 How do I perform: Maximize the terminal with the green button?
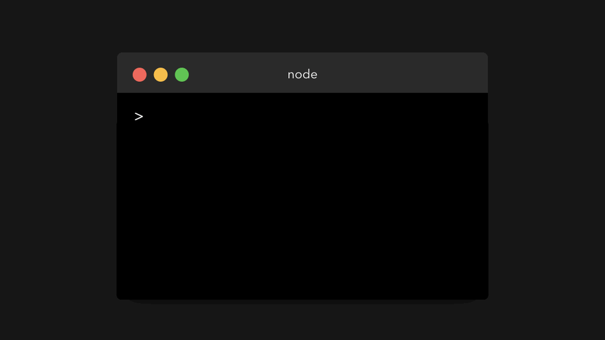[x=181, y=74]
